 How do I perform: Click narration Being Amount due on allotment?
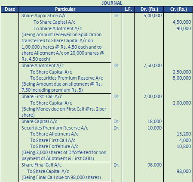(61, 87)
